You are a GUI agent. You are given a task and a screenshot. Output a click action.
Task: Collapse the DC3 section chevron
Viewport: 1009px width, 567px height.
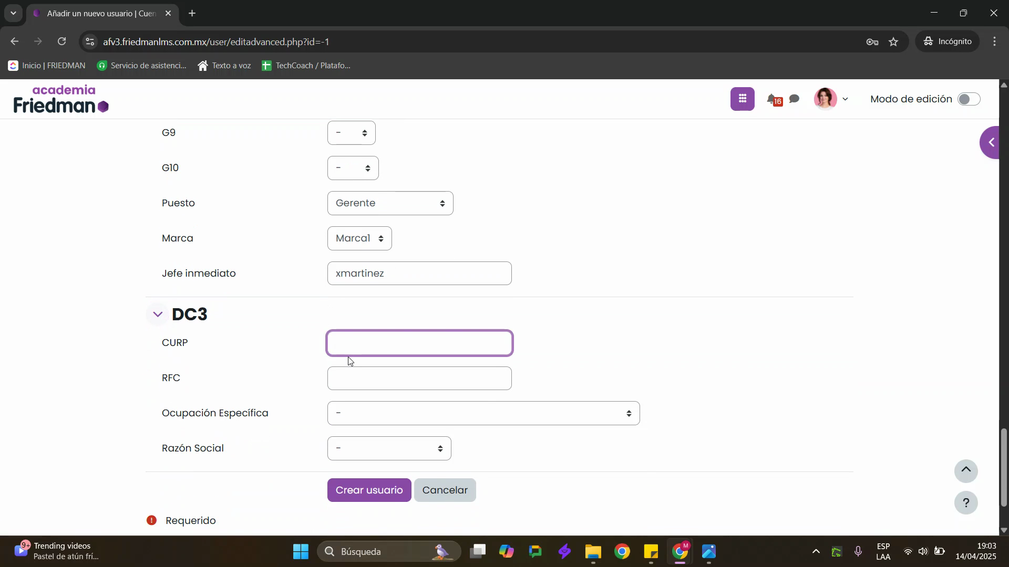point(158,314)
